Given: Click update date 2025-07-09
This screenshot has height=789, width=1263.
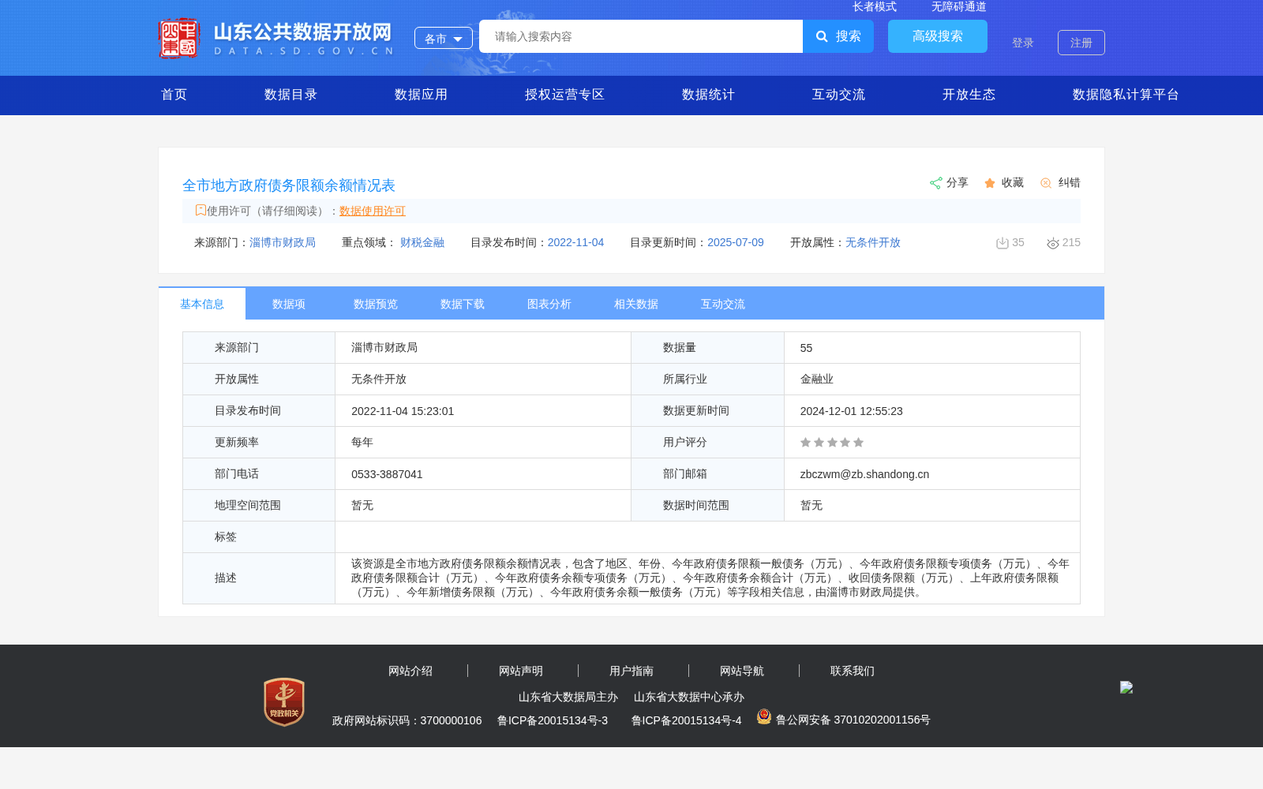Looking at the screenshot, I should pyautogui.click(x=736, y=242).
